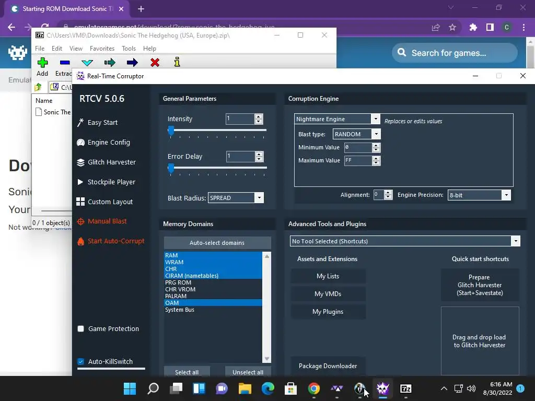Open My Lists button
Image resolution: width=535 pixels, height=401 pixels.
[328, 276]
